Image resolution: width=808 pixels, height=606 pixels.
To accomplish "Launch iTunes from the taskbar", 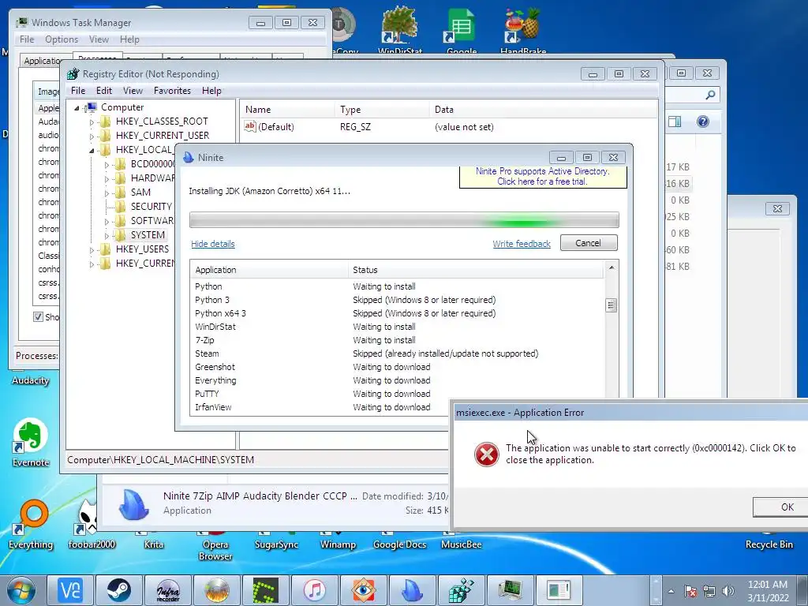I will coord(315,590).
